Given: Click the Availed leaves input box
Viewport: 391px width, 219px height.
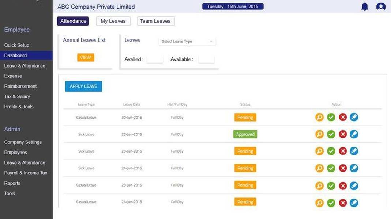Looking at the screenshot, I should click(155, 59).
